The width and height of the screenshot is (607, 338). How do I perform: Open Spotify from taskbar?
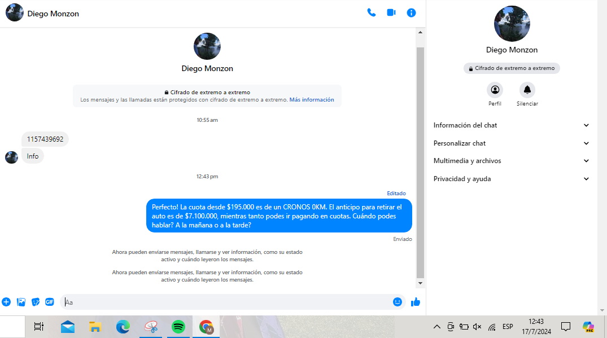pyautogui.click(x=178, y=327)
